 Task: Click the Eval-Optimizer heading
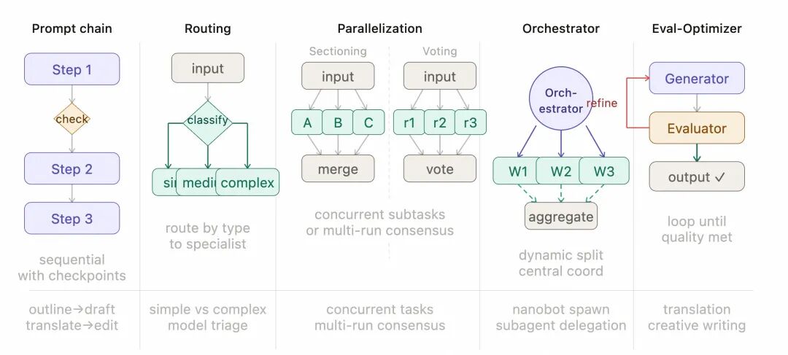click(697, 29)
